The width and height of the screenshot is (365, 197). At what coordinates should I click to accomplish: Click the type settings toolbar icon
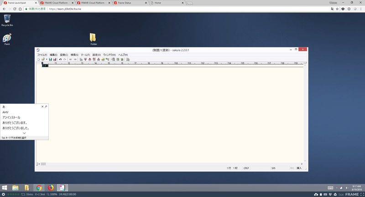point(118,60)
